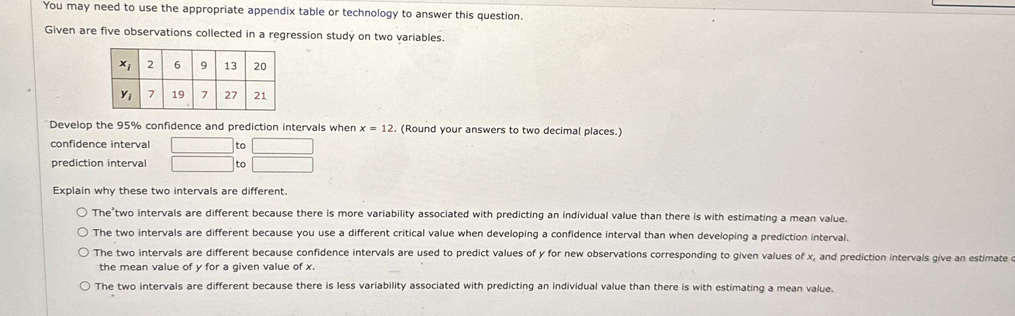
Task: Click the prediction interval upper bound field
Action: (282, 164)
